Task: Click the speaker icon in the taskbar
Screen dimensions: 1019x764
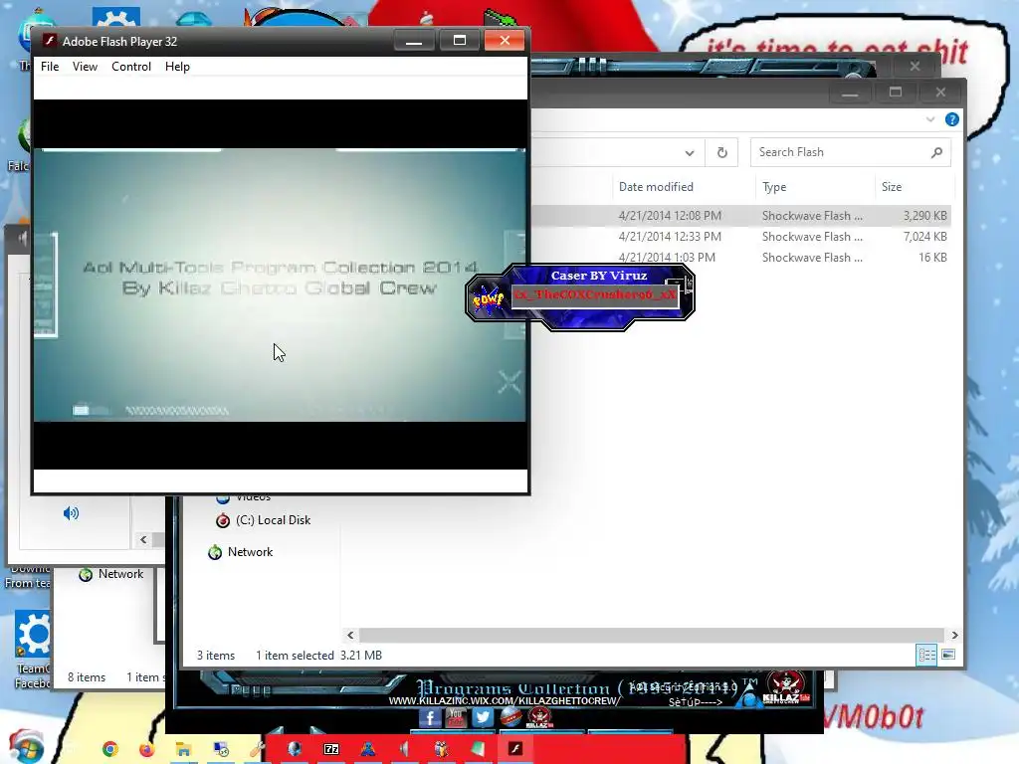Action: [404, 749]
